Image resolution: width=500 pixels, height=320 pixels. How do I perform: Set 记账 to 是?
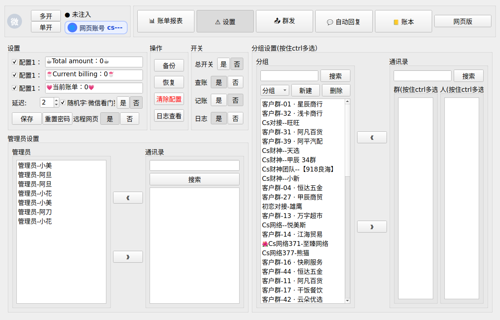coord(219,100)
